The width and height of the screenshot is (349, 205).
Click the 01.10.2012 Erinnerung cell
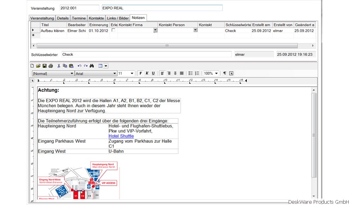(99, 30)
